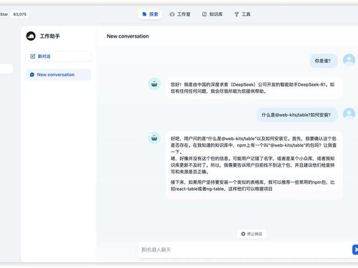The height and width of the screenshot is (268, 358).
Task: Click the 停止响应 stop button
Action: 251,234
